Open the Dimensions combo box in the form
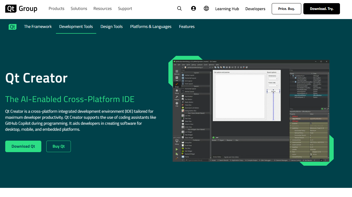Viewport: 352px width, 197px height. (x=273, y=79)
